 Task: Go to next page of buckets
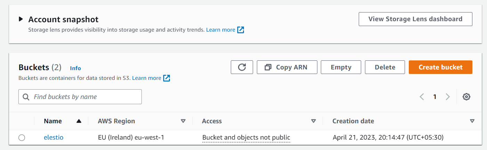pyautogui.click(x=448, y=97)
